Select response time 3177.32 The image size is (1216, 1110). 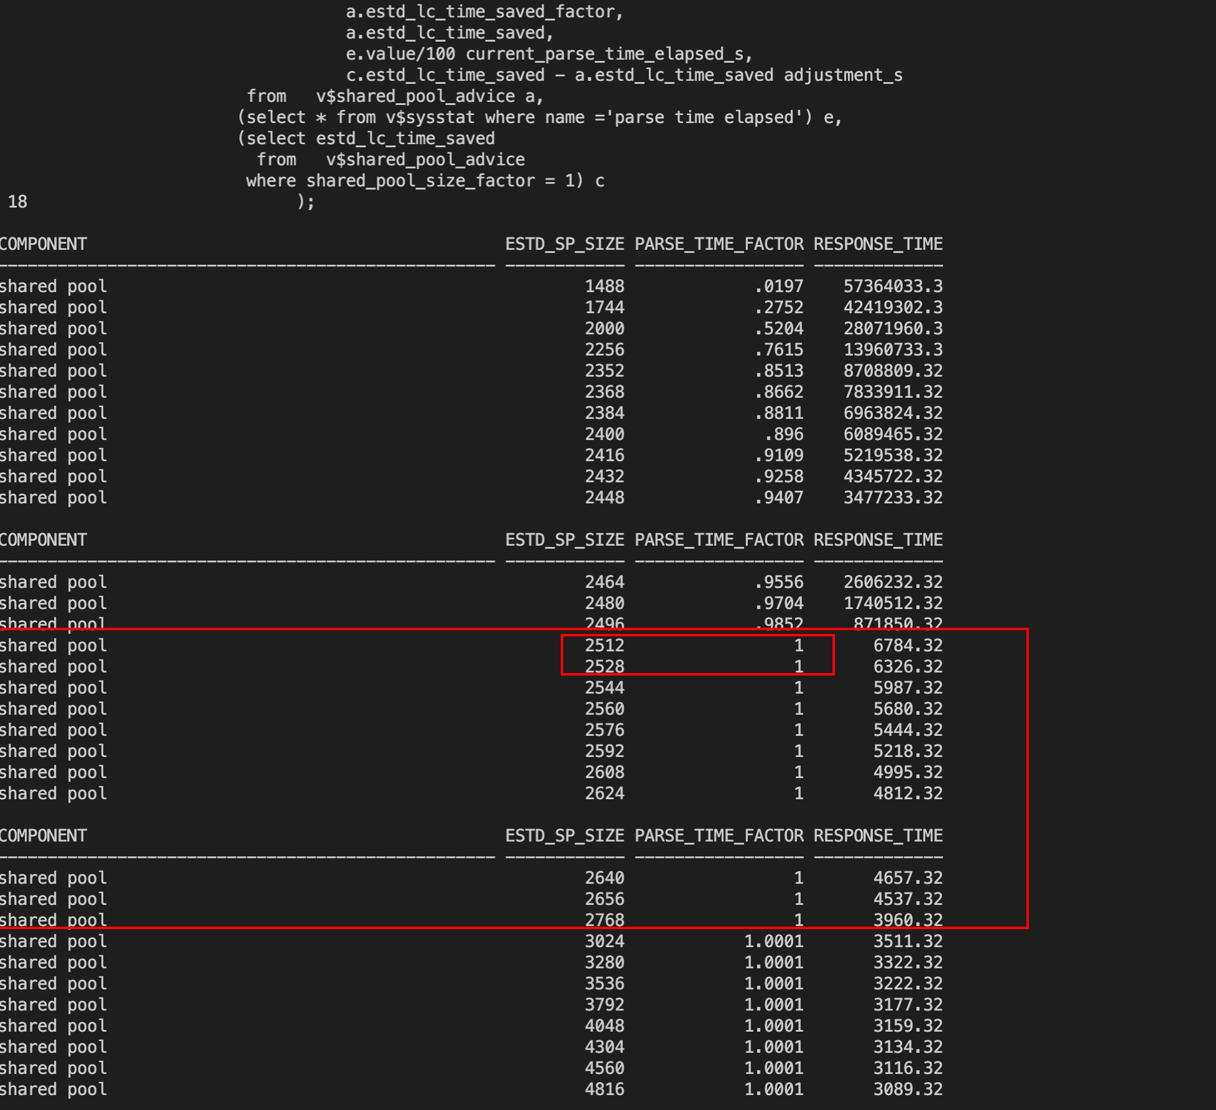point(908,1004)
